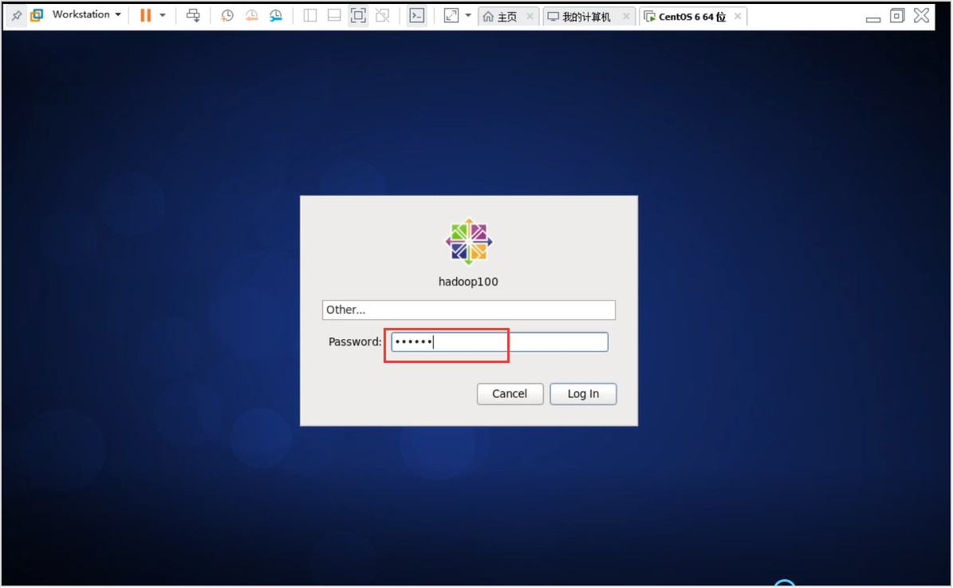
Task: Close the 主页 tab
Action: (x=530, y=17)
